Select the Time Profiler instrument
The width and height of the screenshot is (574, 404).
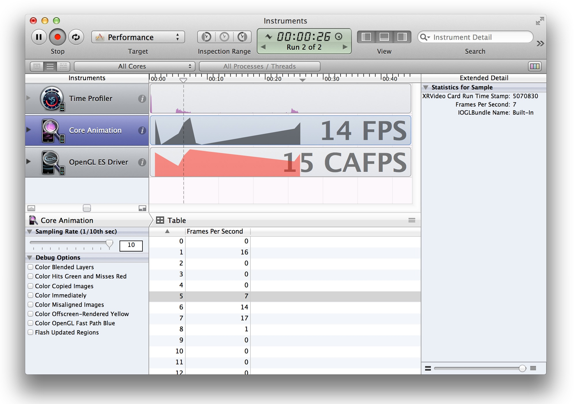(87, 99)
